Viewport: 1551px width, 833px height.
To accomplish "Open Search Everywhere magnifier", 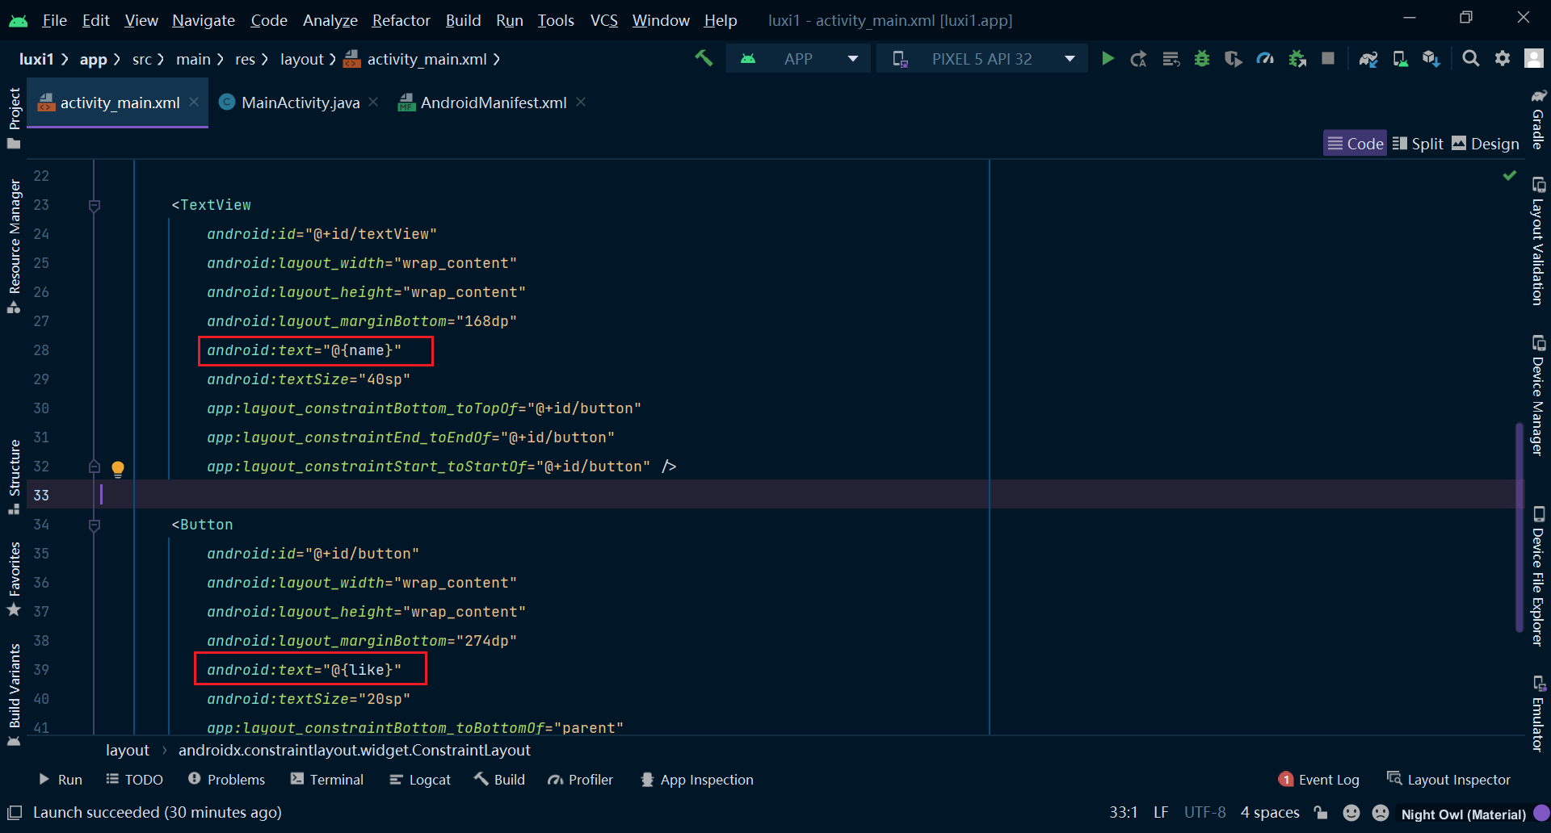I will point(1471,58).
